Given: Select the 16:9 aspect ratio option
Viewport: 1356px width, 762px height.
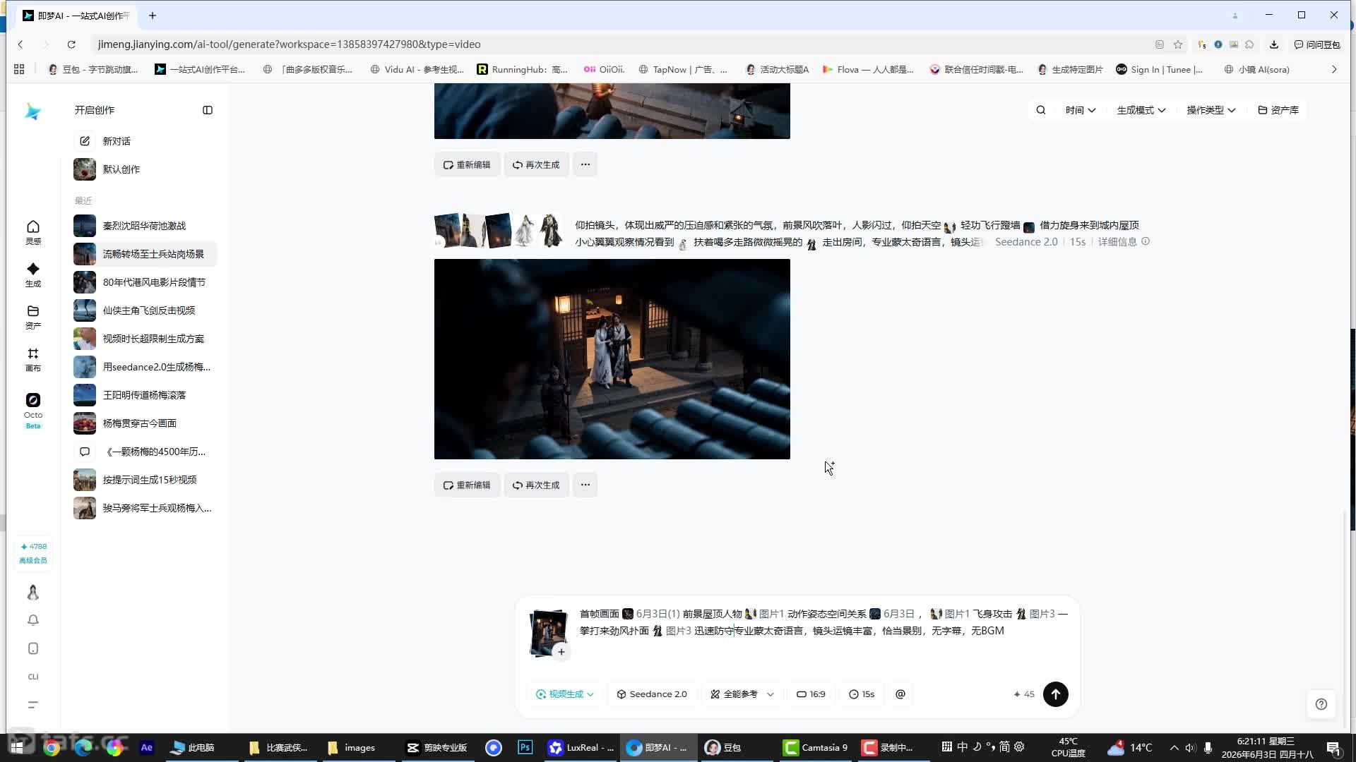Looking at the screenshot, I should pos(811,694).
